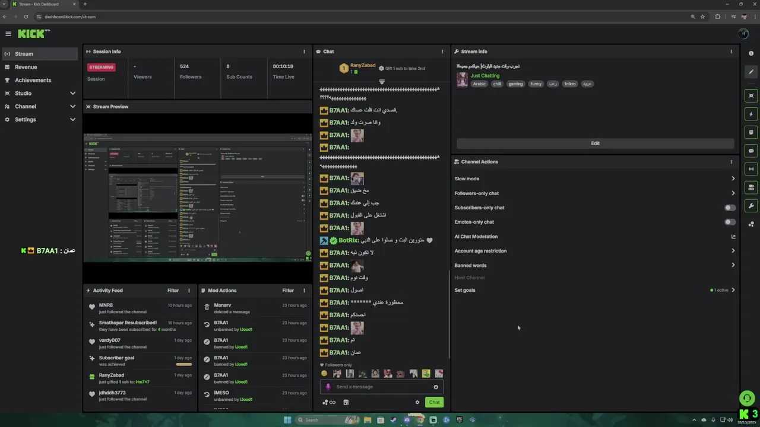Toggle Emotes-only chat switch
This screenshot has height=427, width=760.
pos(730,222)
